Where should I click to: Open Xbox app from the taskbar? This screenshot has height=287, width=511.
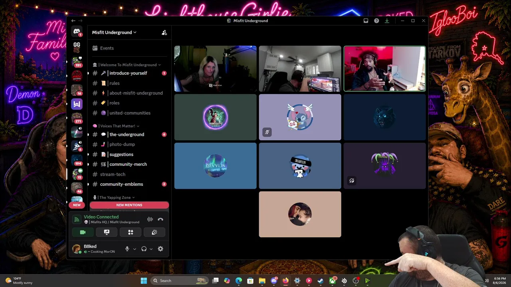332,281
